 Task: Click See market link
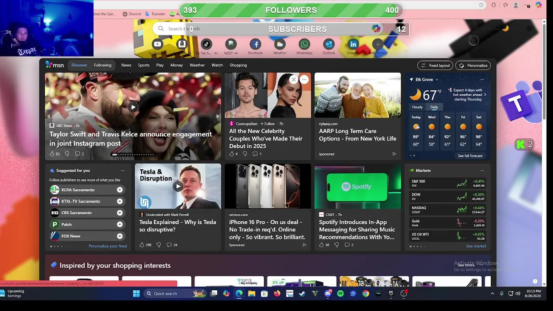tap(476, 246)
